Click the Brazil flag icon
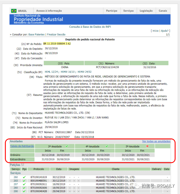The width and height of the screenshot is (180, 194). [x=14, y=11]
